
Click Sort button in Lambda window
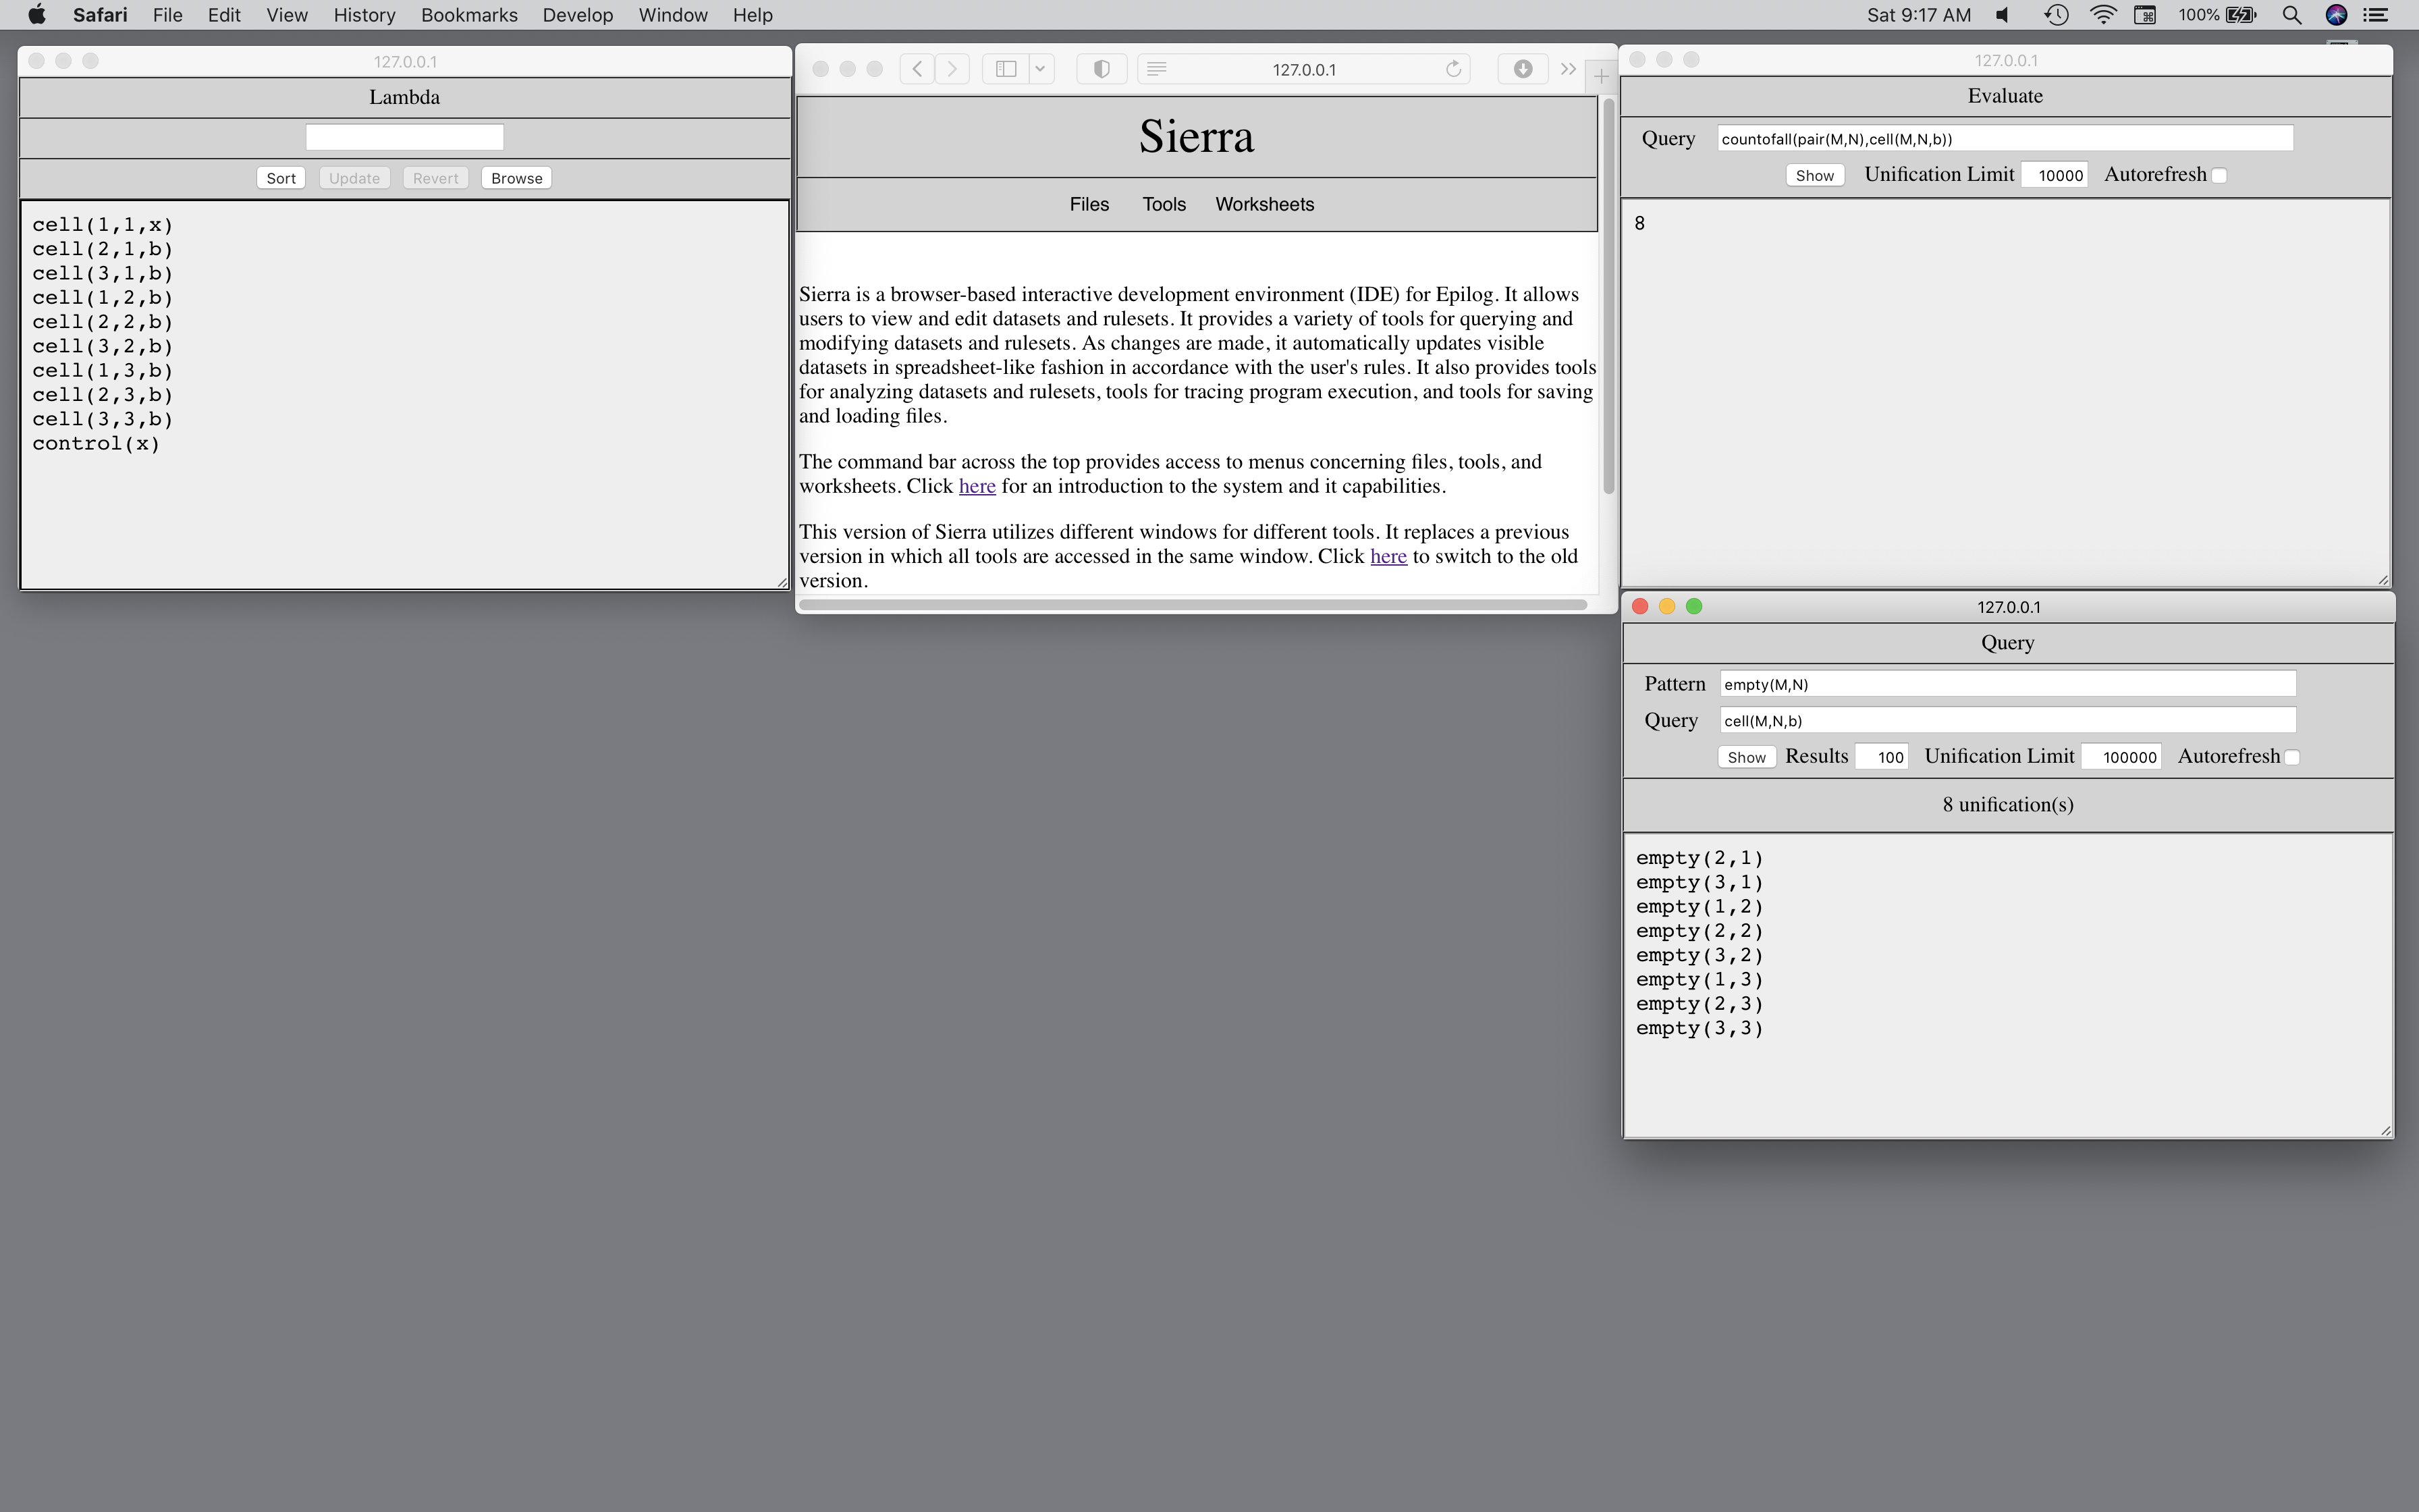[281, 178]
